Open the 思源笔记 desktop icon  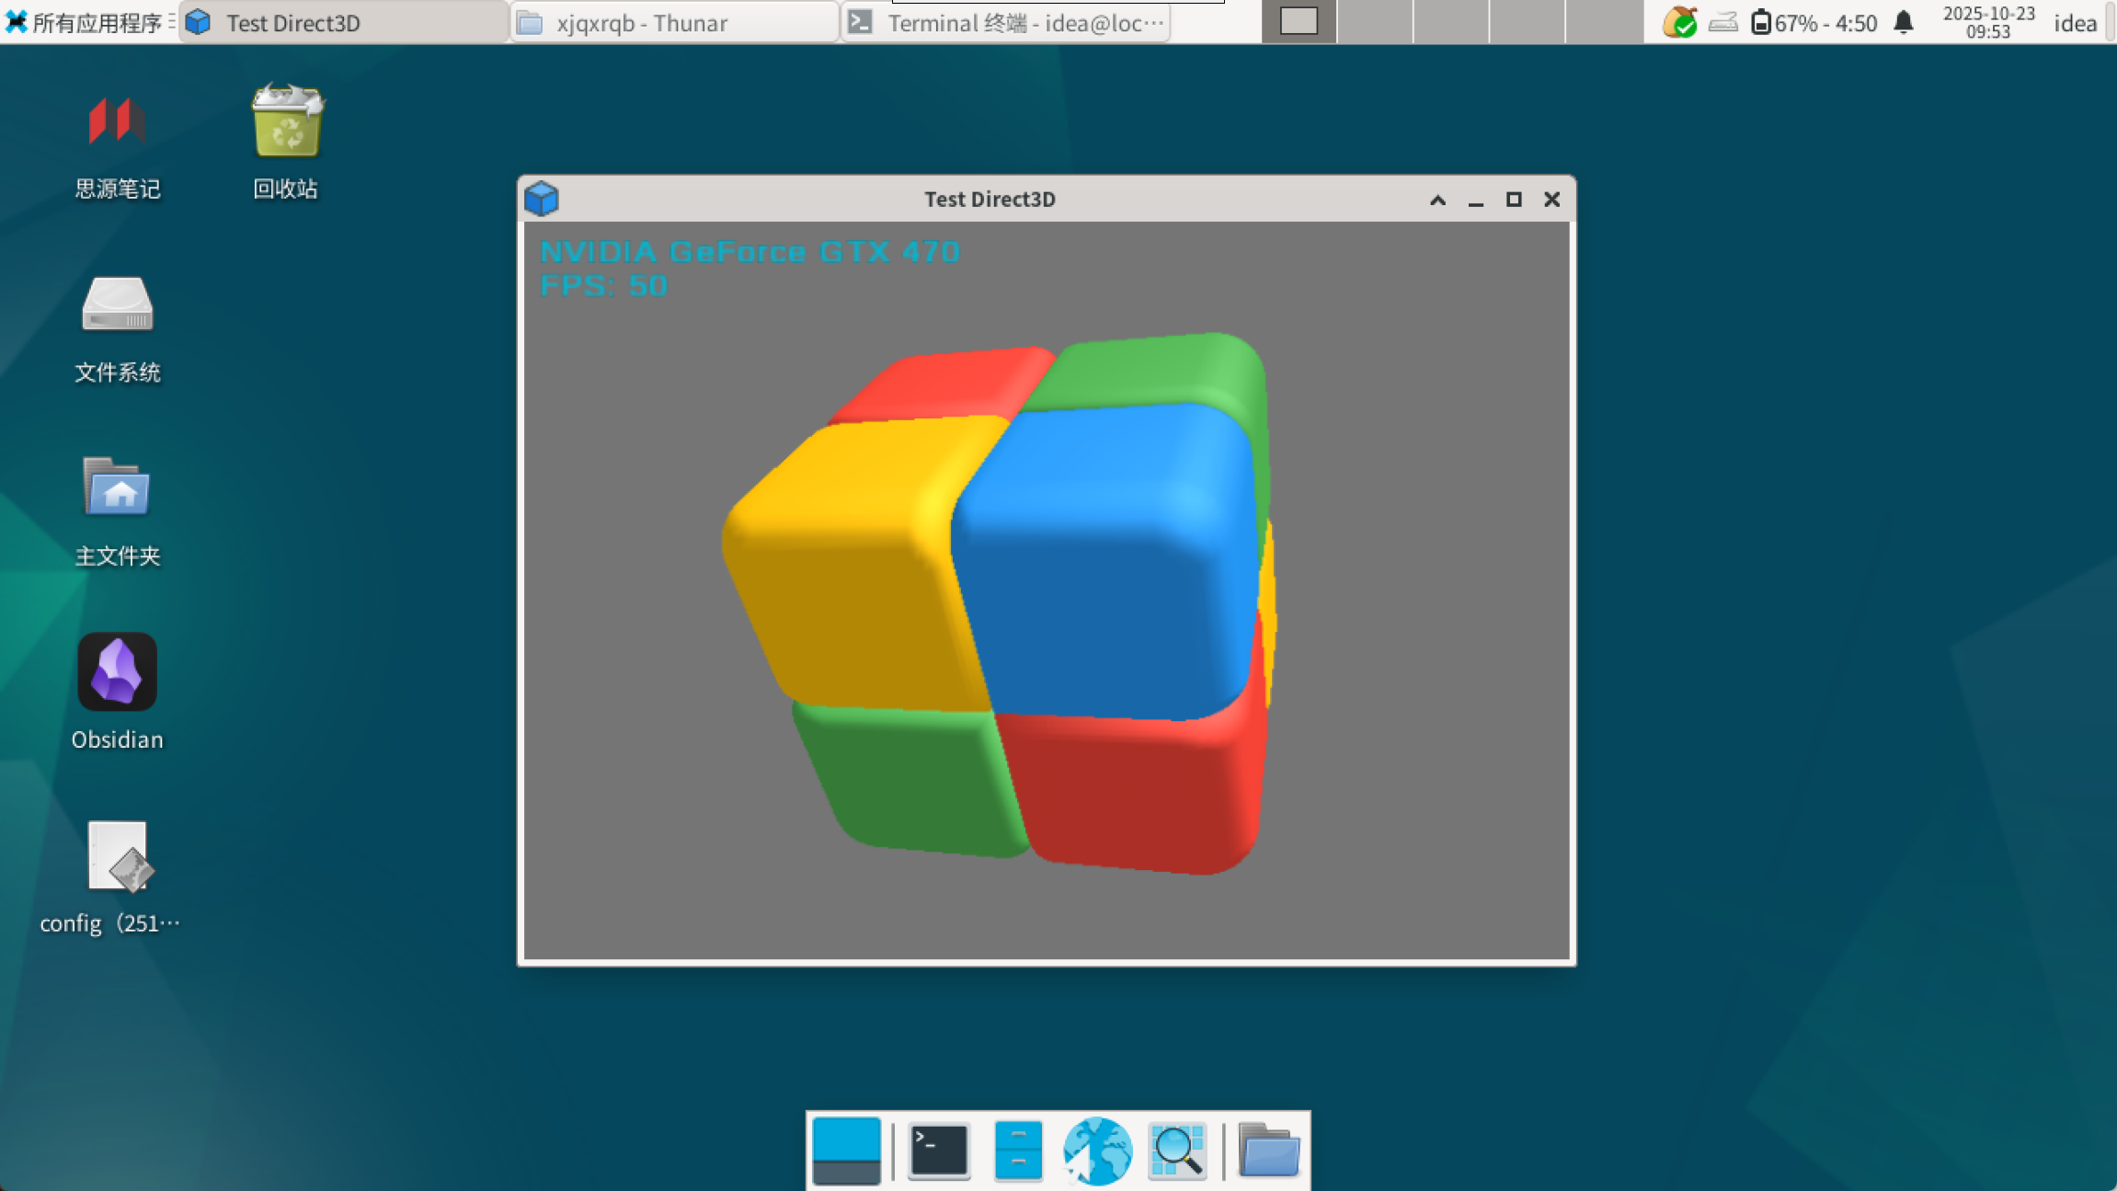coord(117,121)
